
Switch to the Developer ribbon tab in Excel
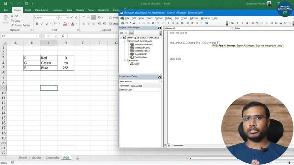coord(103,10)
